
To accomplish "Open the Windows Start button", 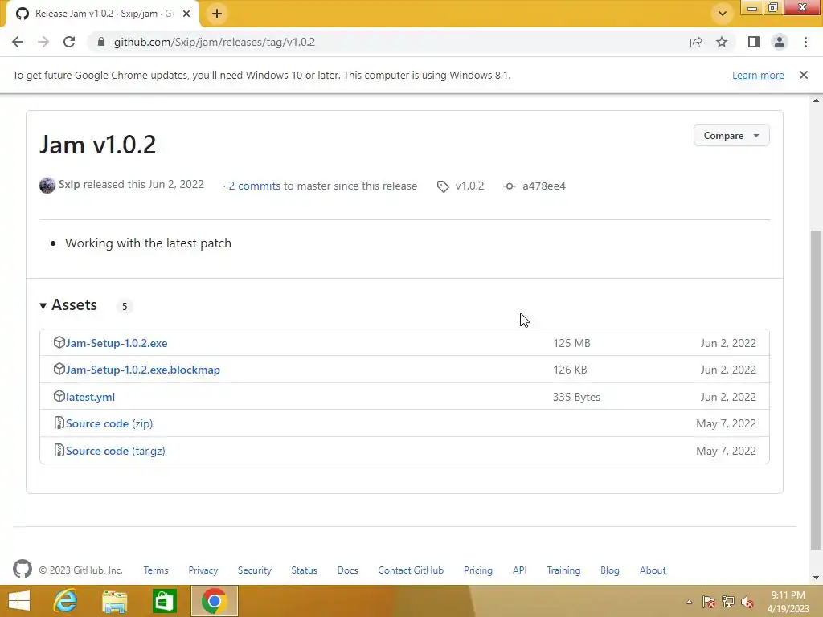I will 19,601.
